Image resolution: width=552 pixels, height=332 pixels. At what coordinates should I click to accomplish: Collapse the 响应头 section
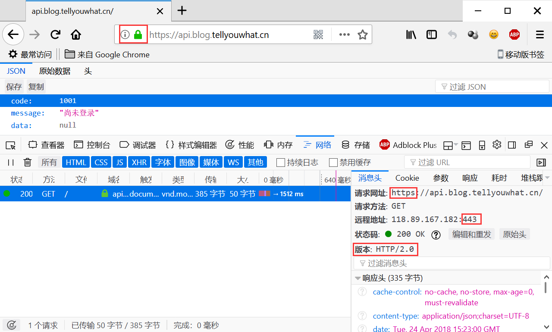point(358,278)
